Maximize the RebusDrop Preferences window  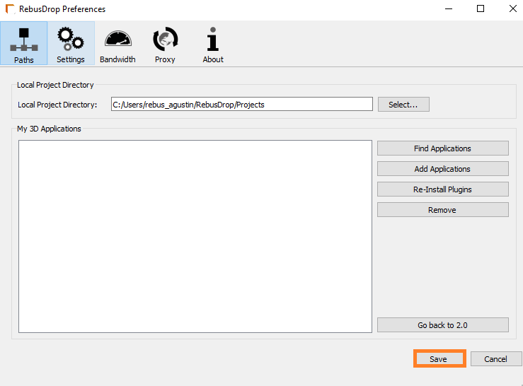click(x=481, y=8)
